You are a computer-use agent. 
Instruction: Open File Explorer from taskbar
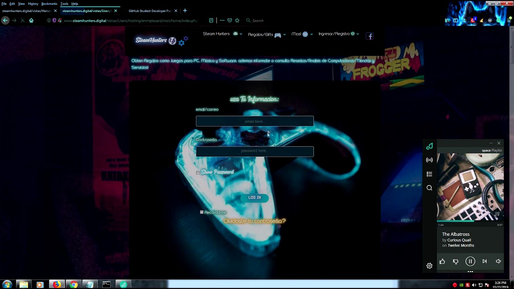pyautogui.click(x=24, y=285)
